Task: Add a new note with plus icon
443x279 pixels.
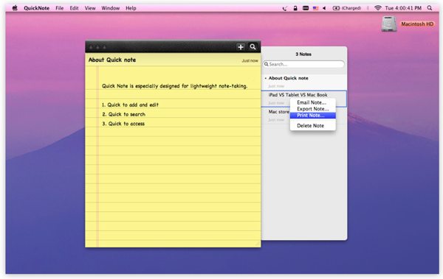Action: [x=241, y=47]
